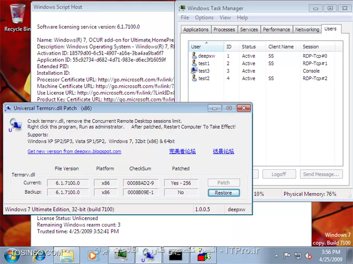This screenshot has height=264, width=353.
Task: Switch to Task Manager taskbar button
Action: click(x=121, y=256)
